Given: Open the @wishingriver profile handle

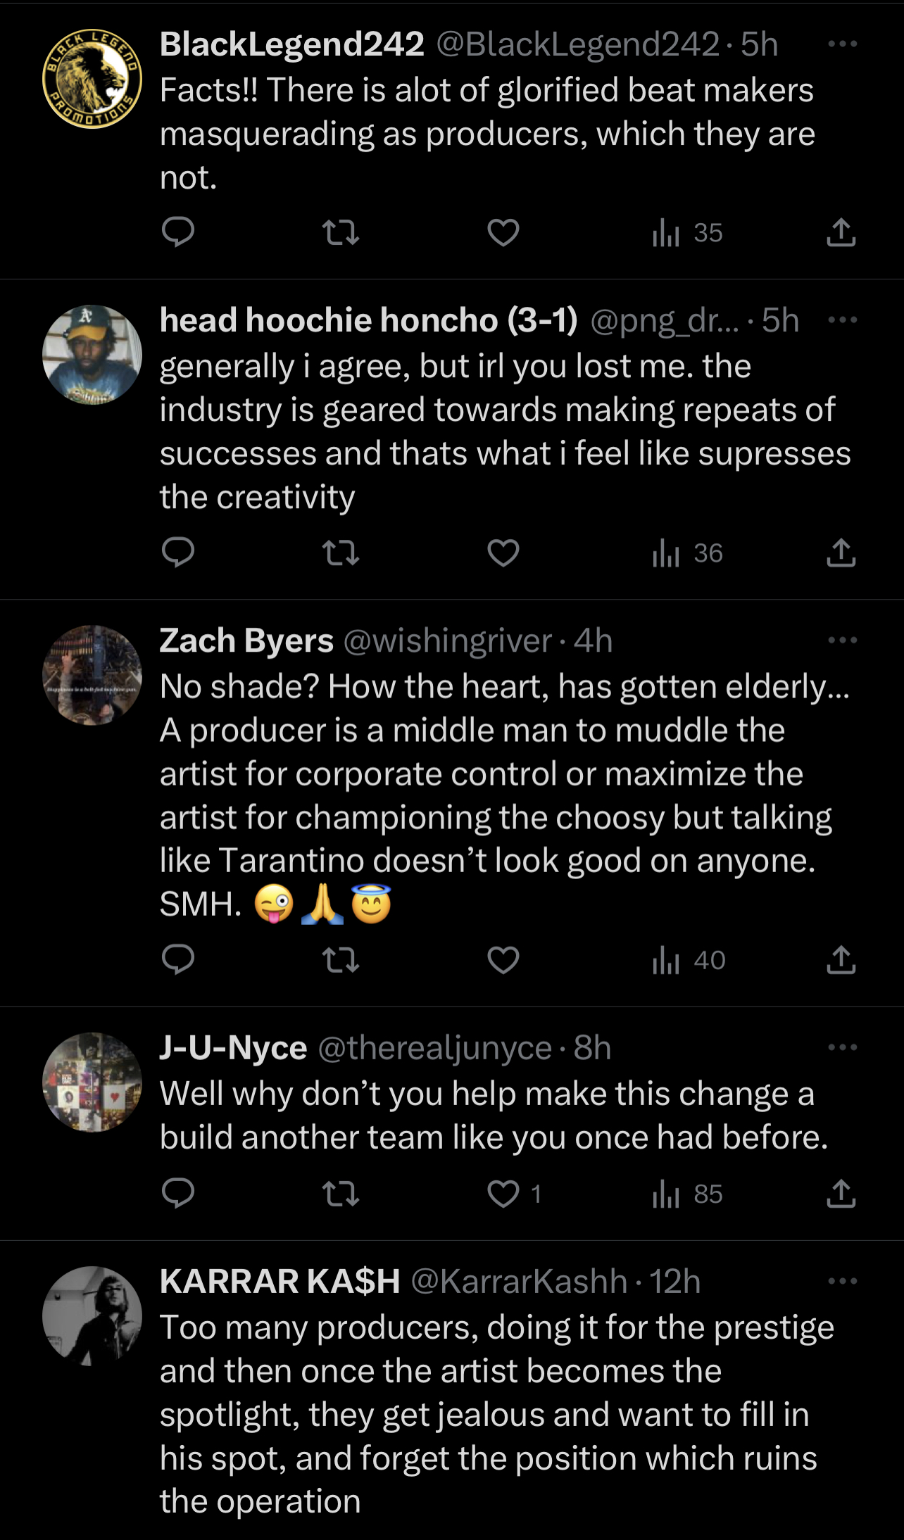Looking at the screenshot, I should [x=448, y=640].
